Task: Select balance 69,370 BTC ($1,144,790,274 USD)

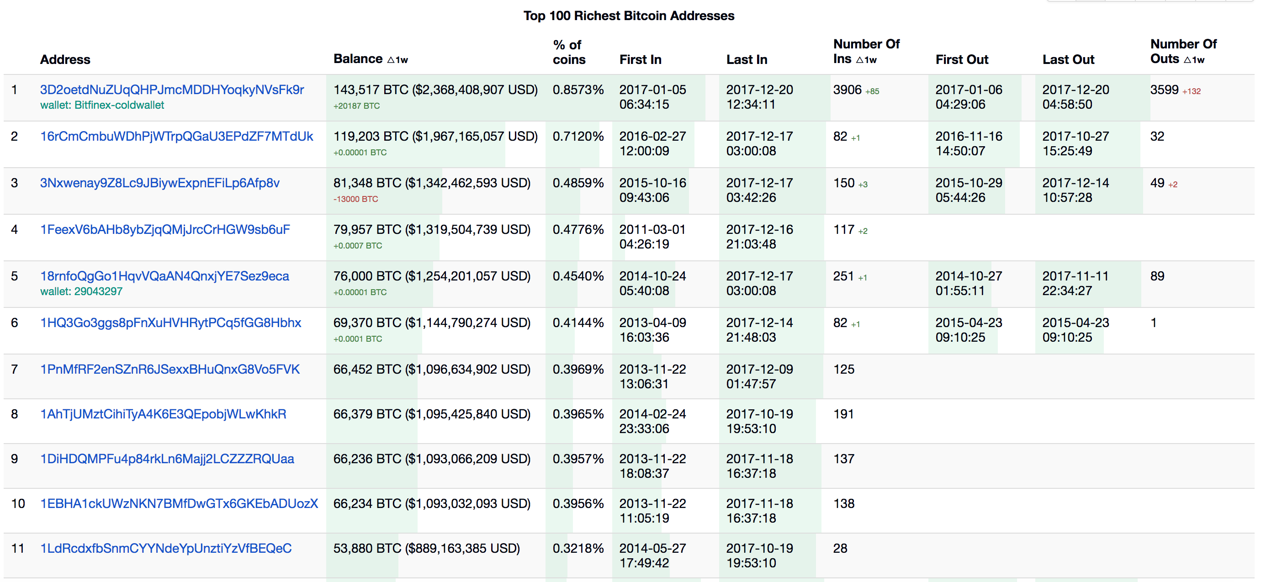Action: pos(432,322)
